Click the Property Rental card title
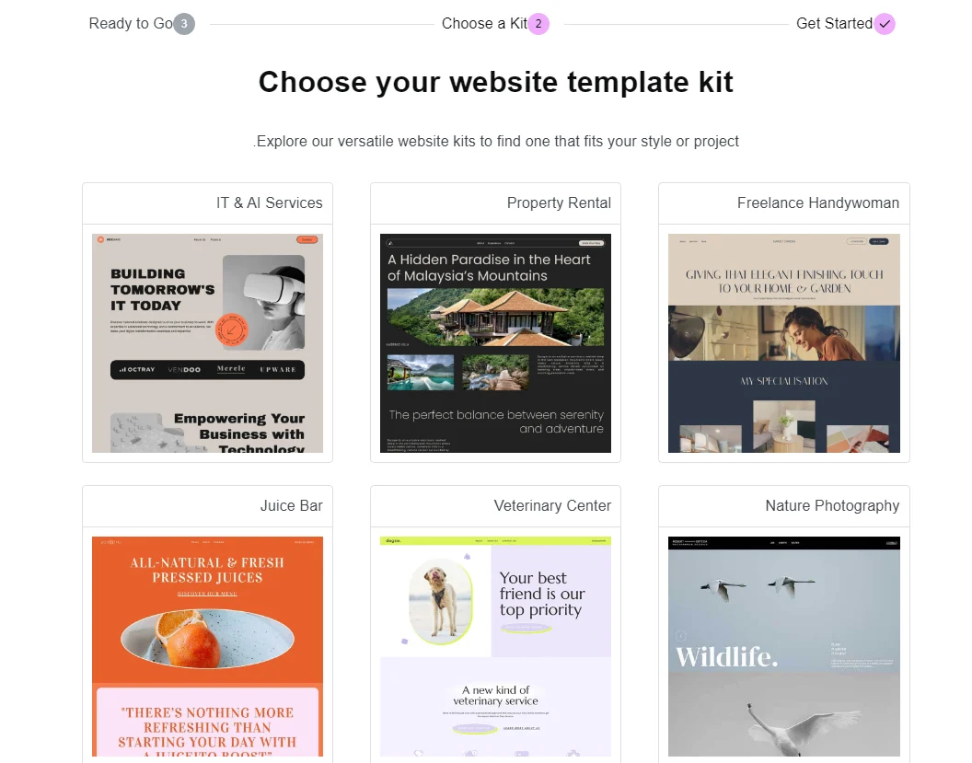972x763 pixels. tap(559, 202)
